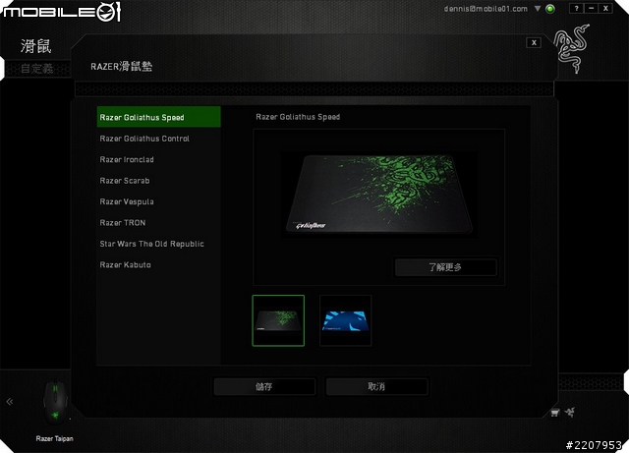Screen dimensions: 629x453
Task: Click the dennis@mobile01.com account name
Action: [x=486, y=9]
